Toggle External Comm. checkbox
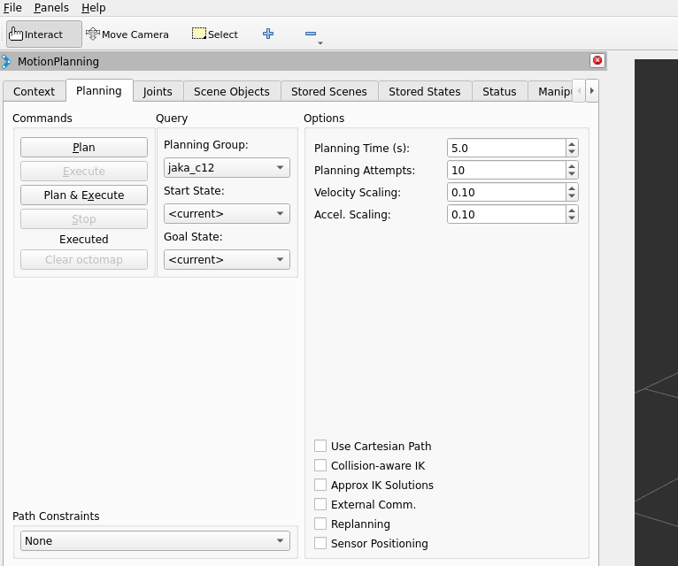The image size is (678, 566). click(320, 504)
